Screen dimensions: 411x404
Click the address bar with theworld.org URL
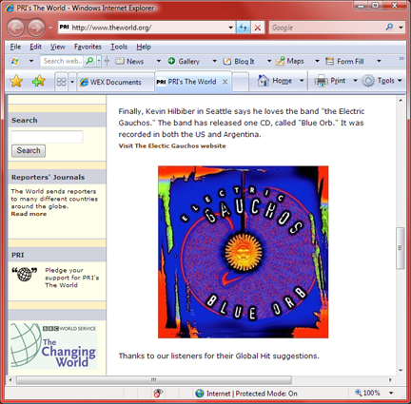click(143, 28)
